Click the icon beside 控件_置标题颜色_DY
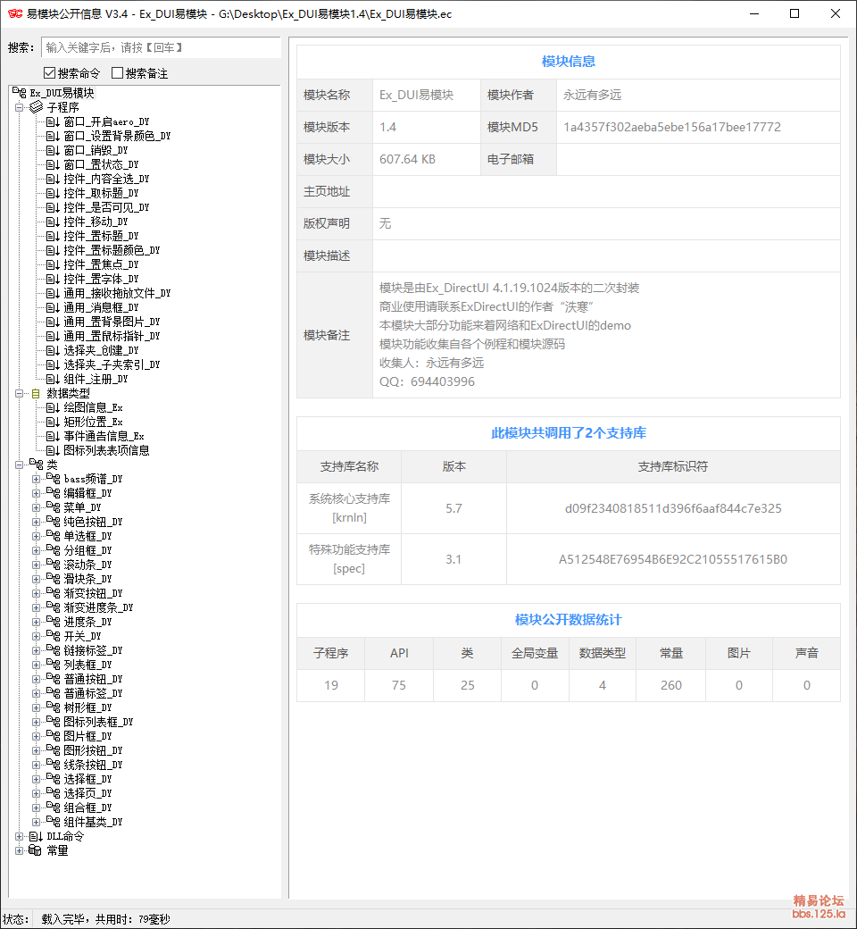Image resolution: width=857 pixels, height=929 pixels. click(x=53, y=250)
